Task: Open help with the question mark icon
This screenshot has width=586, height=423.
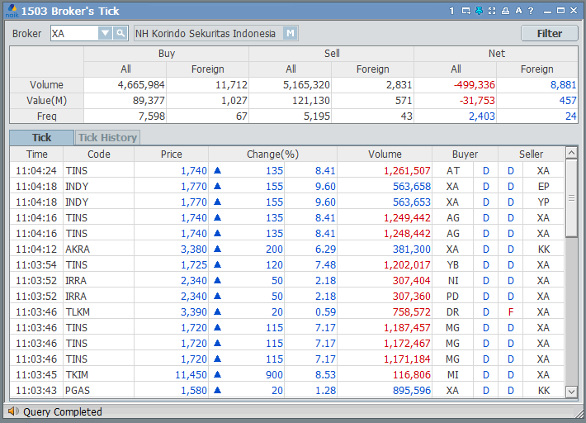Action: 531,11
